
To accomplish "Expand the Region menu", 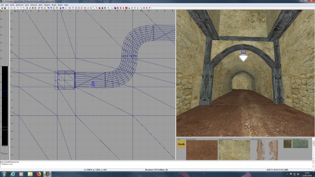I will [47, 5].
